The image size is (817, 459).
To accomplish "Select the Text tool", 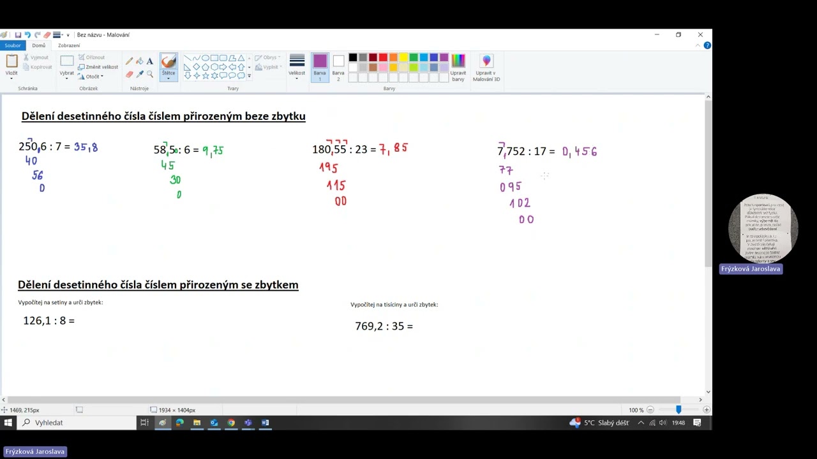I will 150,61.
